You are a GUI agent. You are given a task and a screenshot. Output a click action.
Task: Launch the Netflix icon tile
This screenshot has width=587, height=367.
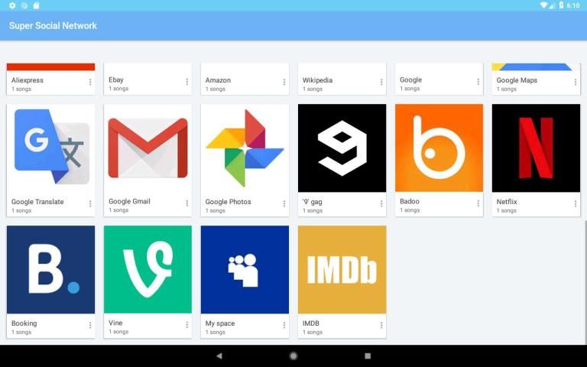click(536, 148)
